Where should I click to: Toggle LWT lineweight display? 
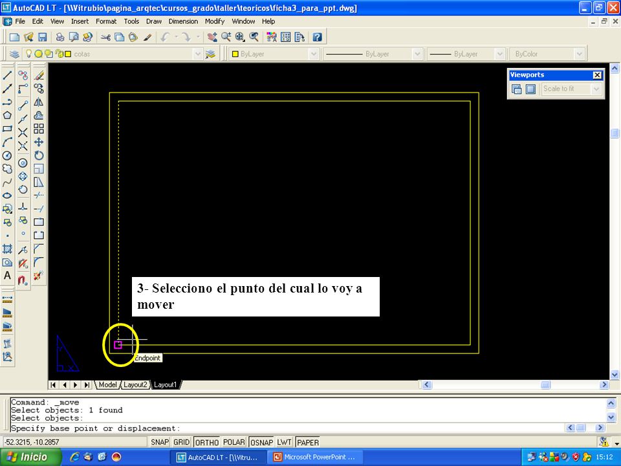[x=284, y=442]
